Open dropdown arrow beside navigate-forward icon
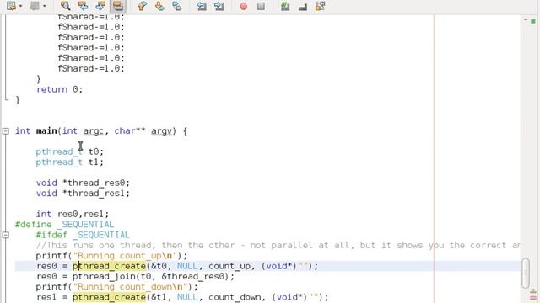Viewport: 540px width, 303px height. 44,6
